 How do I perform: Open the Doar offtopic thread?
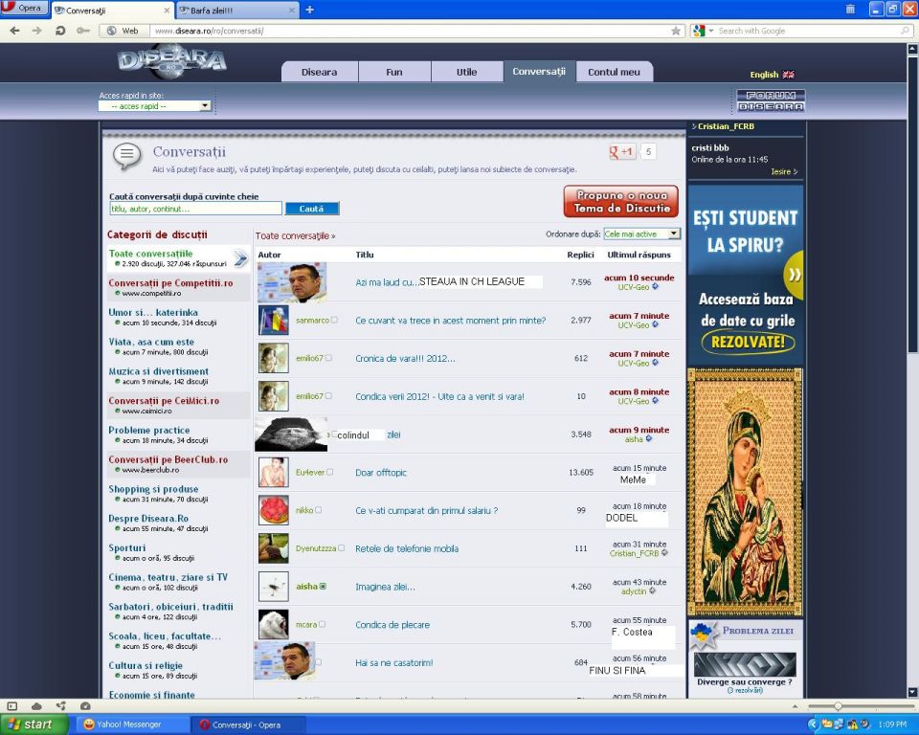[x=381, y=473]
